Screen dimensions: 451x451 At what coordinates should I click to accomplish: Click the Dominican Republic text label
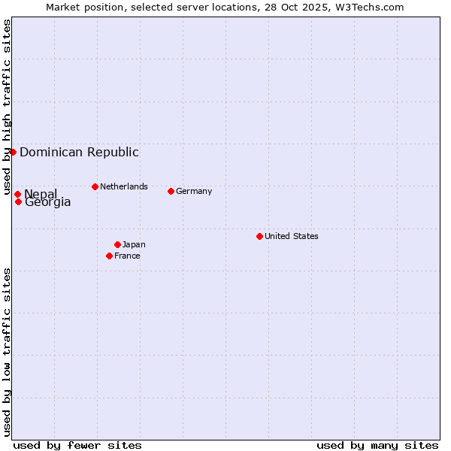pos(79,152)
